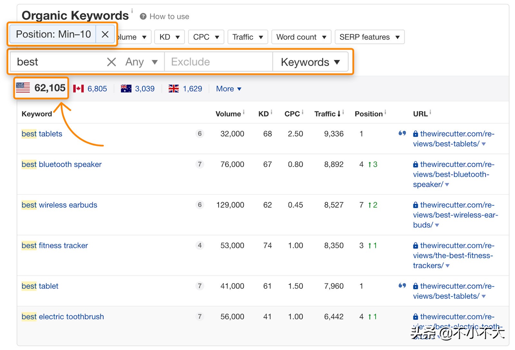Clear the 'best' include keyword field

pyautogui.click(x=111, y=62)
